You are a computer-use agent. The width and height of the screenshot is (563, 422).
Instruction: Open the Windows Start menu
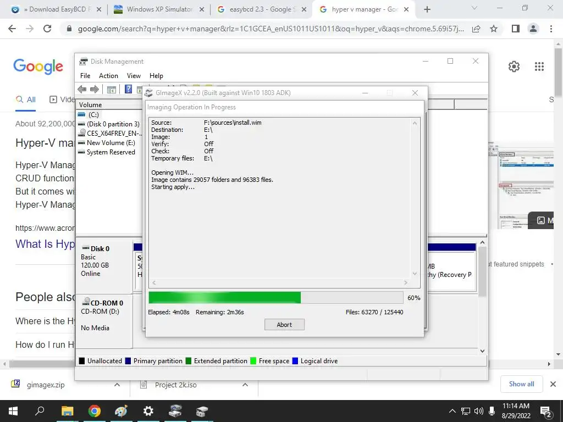13,411
